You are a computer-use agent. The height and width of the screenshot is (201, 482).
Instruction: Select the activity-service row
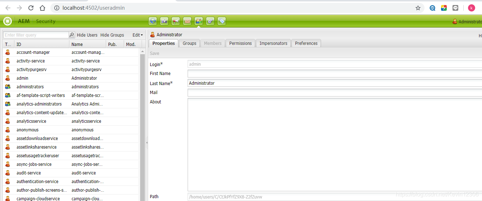pyautogui.click(x=70, y=61)
